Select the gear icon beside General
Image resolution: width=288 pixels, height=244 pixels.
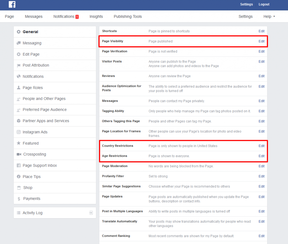[18, 32]
